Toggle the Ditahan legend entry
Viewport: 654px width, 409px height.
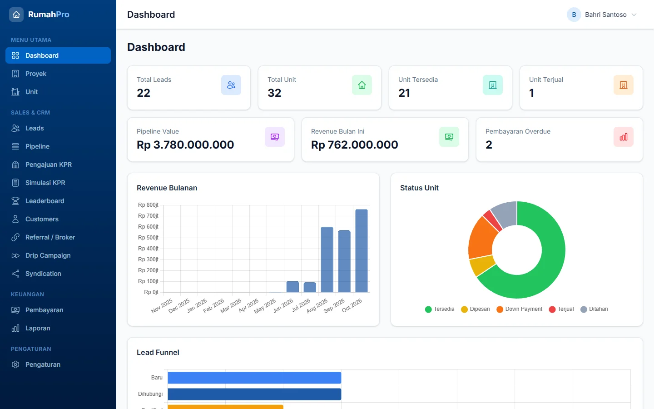tap(594, 309)
